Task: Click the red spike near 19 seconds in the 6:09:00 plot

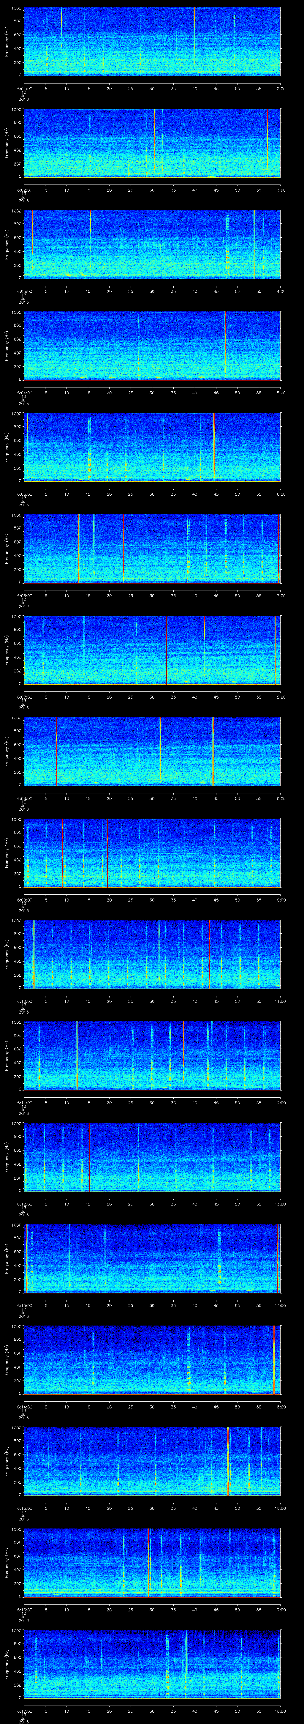Action: click(107, 852)
